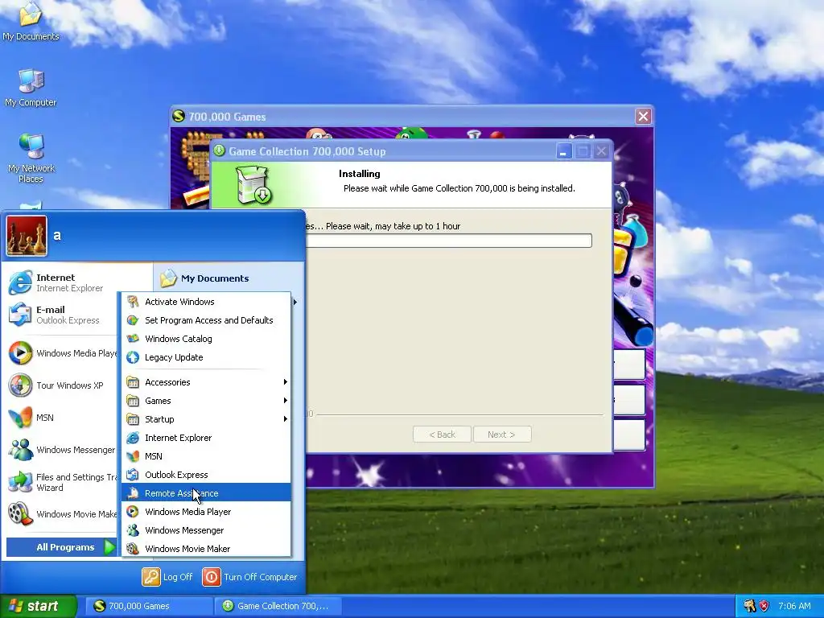Open My Network Places desktop icon

[x=31, y=158]
